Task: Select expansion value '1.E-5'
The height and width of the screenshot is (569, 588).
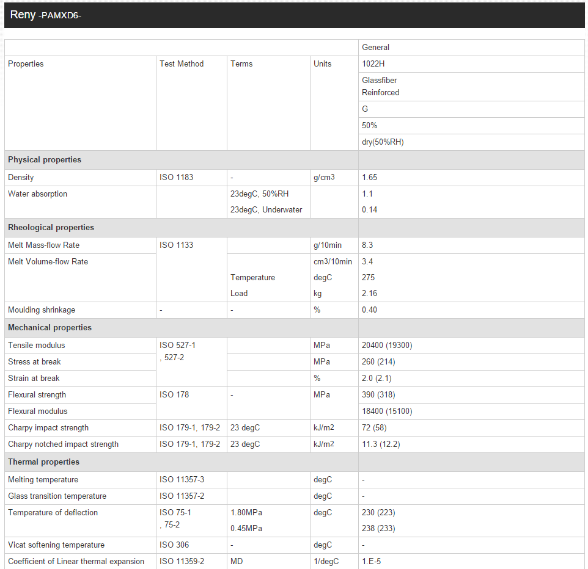Action: (371, 562)
